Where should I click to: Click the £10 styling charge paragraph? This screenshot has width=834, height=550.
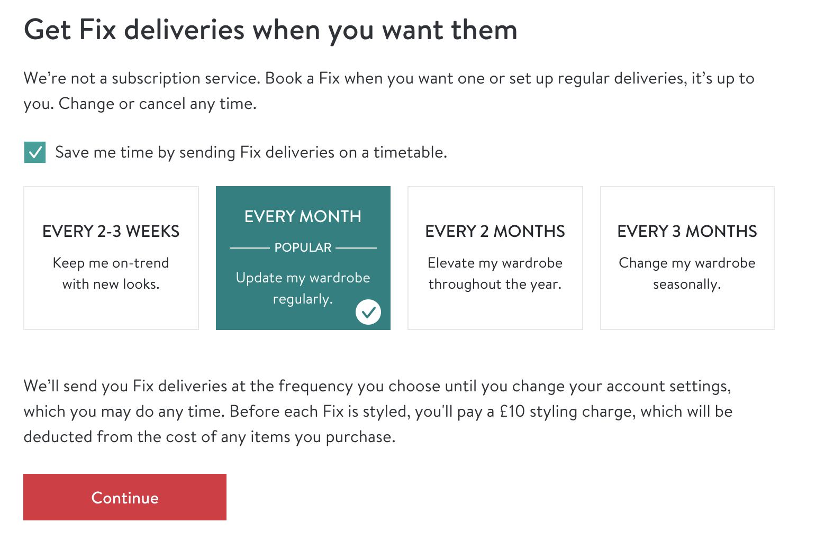[x=378, y=411]
